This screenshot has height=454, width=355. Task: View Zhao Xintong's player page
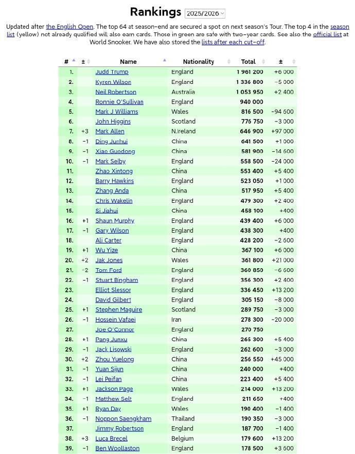[114, 171]
